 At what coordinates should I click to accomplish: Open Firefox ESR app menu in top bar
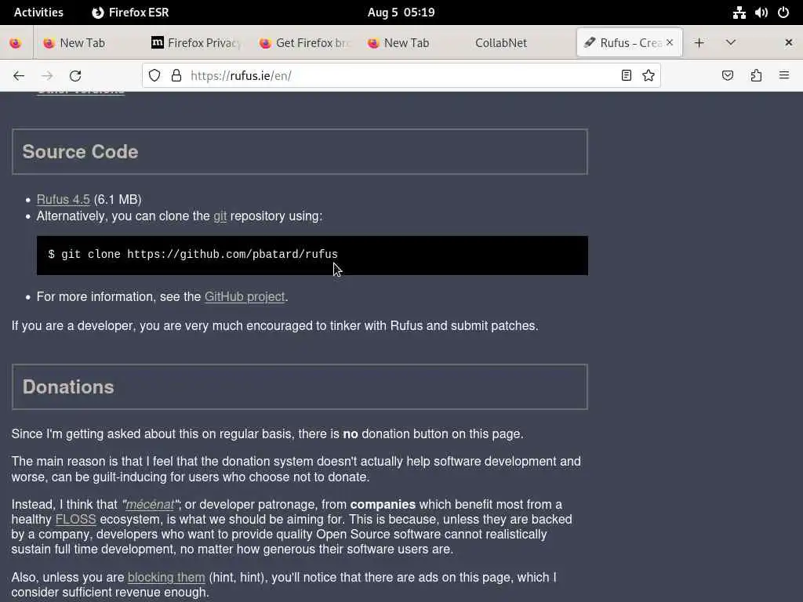pos(130,13)
